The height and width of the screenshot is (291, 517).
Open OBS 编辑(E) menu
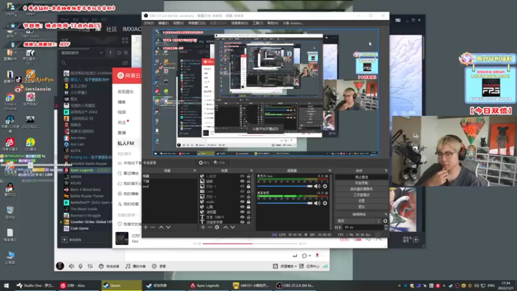coord(164,23)
